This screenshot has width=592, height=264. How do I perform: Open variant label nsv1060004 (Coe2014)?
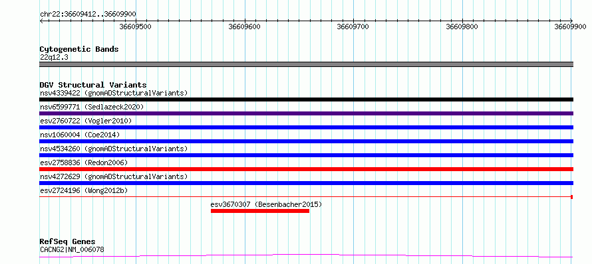(x=80, y=135)
